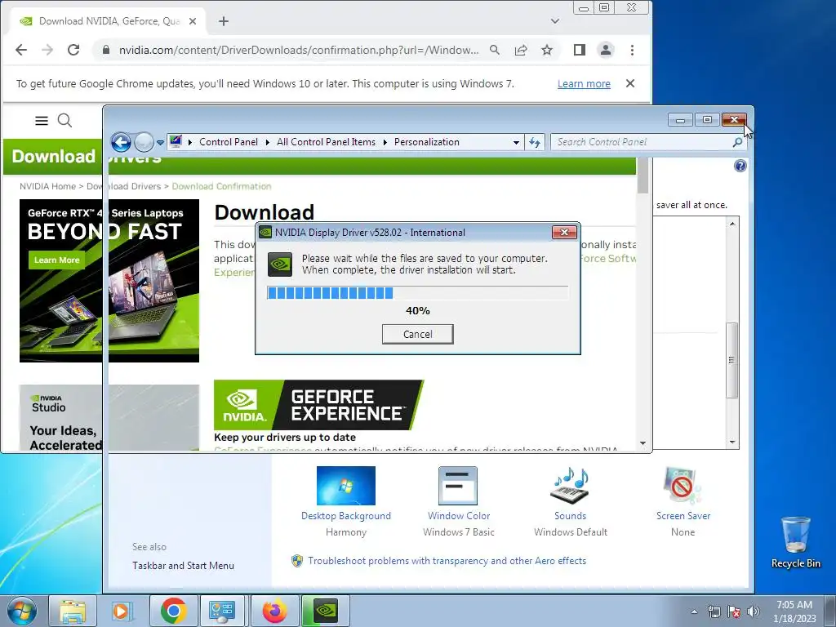Open Sounds settings icon
Viewport: 836px width, 627px height.
tap(570, 487)
